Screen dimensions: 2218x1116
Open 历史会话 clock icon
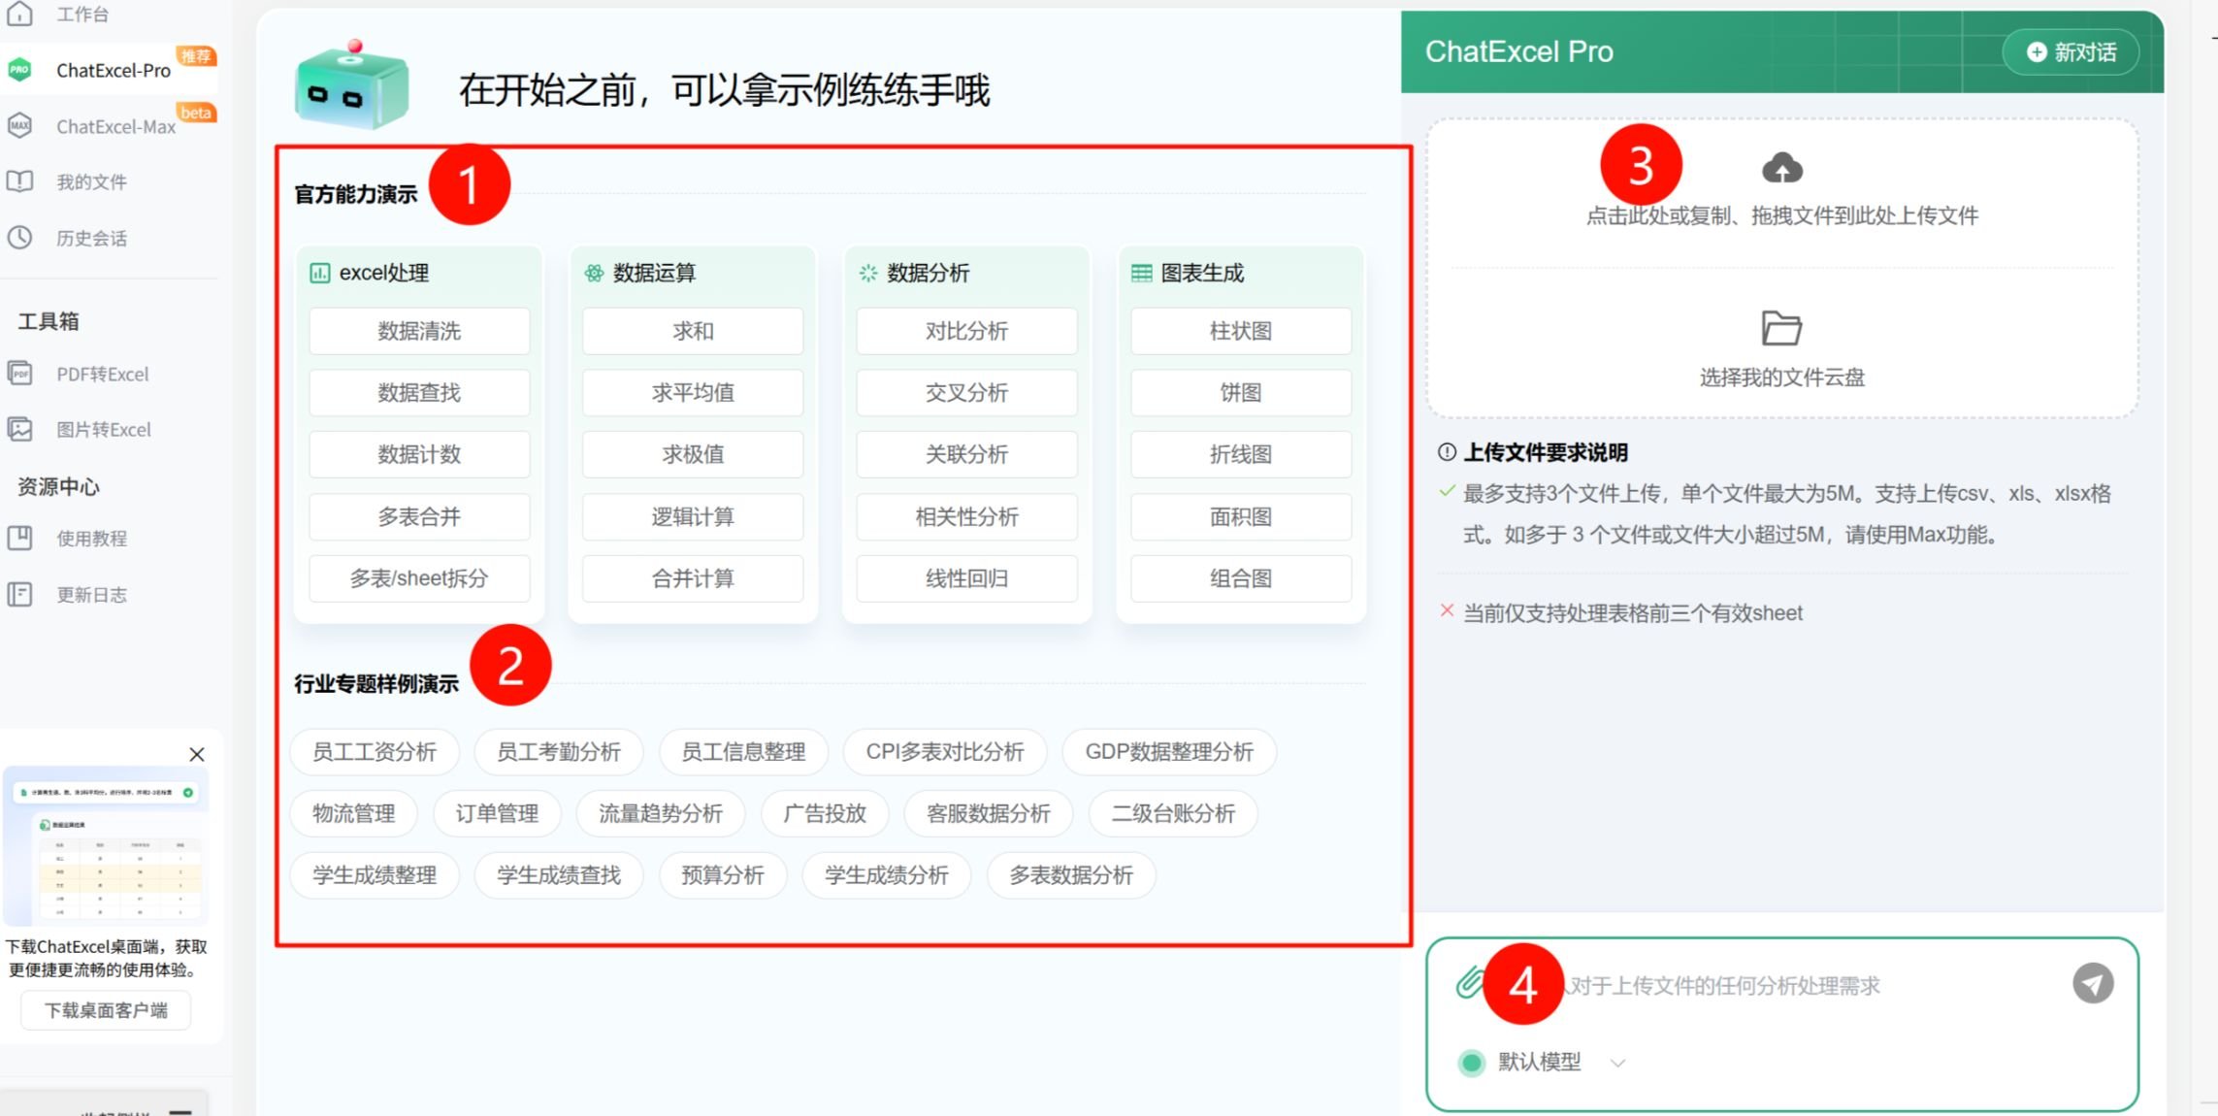click(19, 238)
